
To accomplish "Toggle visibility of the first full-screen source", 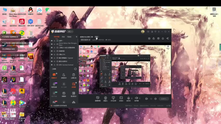I will pyautogui.click(x=52, y=41).
